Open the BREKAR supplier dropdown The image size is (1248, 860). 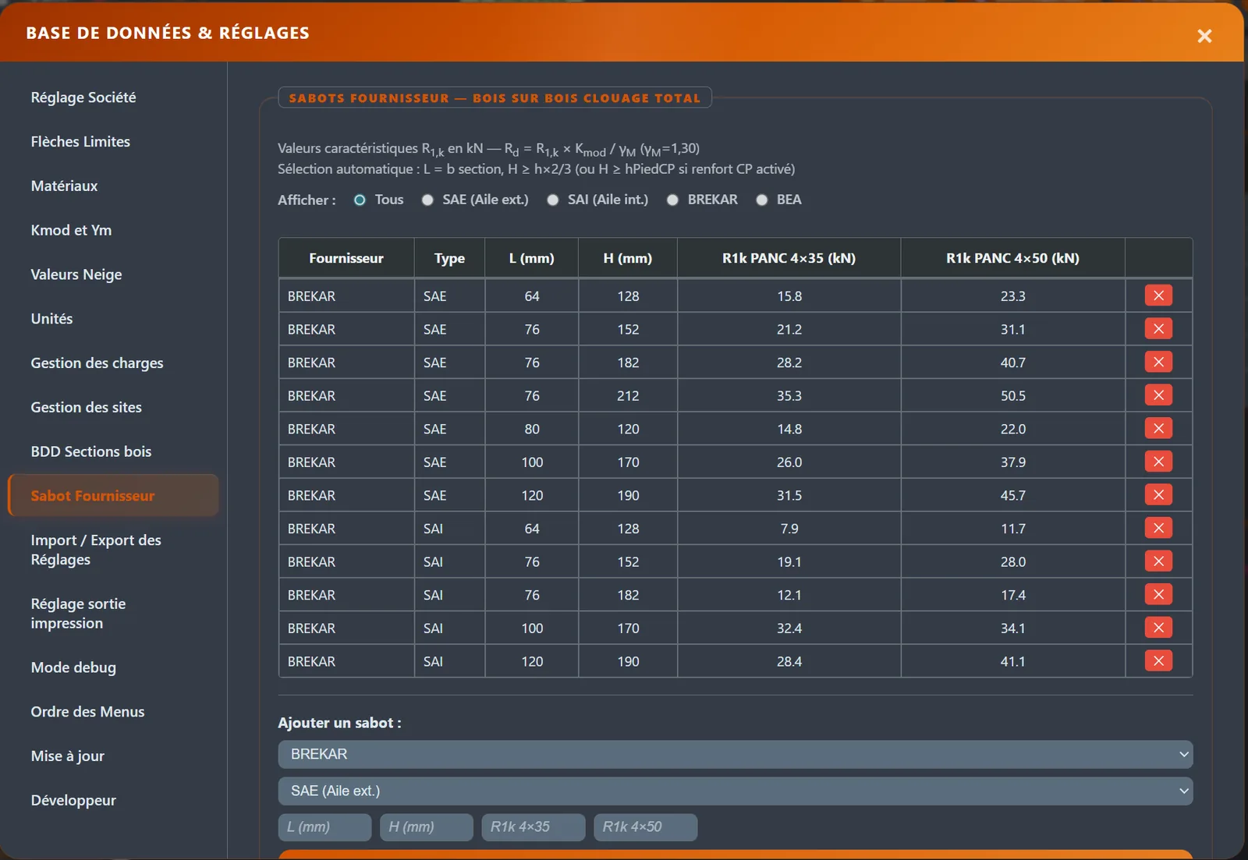[x=736, y=754]
